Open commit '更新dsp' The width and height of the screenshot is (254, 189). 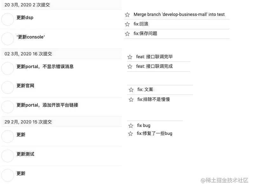(25, 17)
